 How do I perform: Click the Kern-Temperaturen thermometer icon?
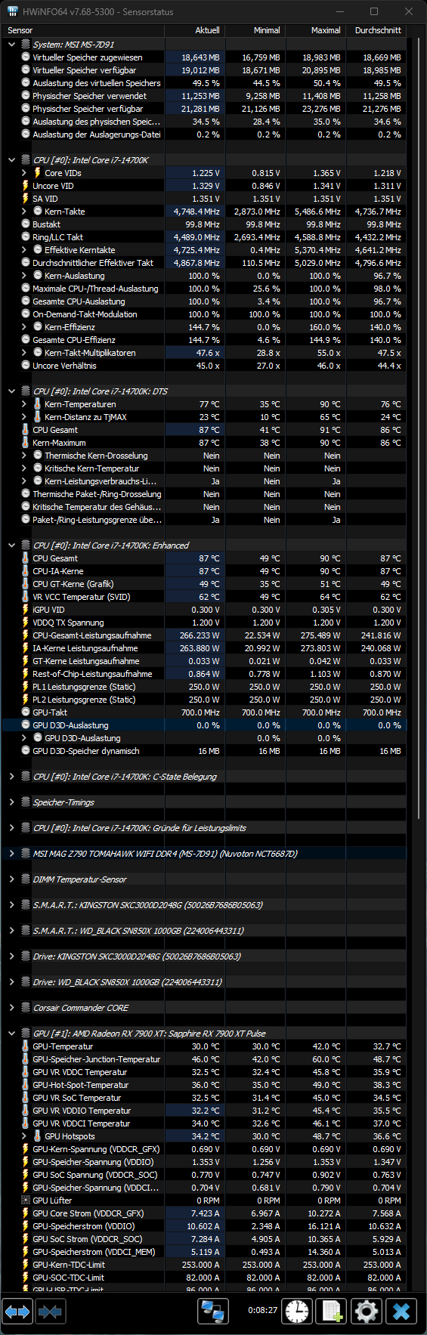[38, 404]
